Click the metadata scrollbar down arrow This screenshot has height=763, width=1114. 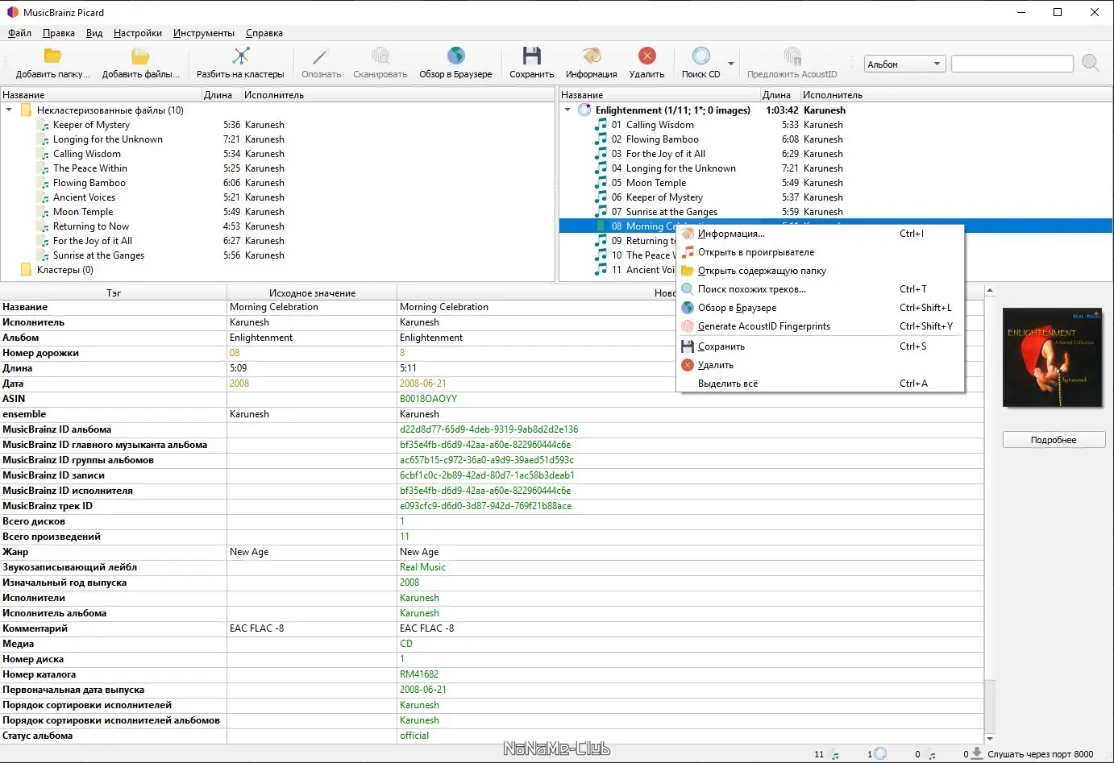click(x=990, y=738)
